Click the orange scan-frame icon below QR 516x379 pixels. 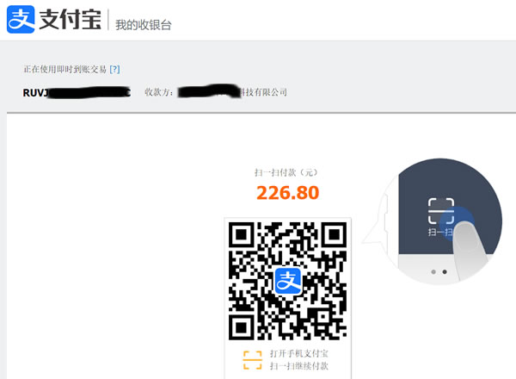(x=252, y=360)
